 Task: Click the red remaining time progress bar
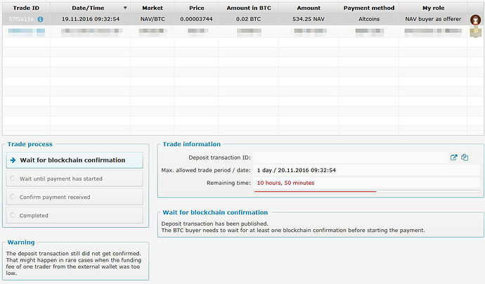click(x=315, y=191)
